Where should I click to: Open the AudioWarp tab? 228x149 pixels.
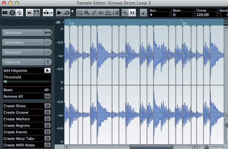[x=23, y=43]
